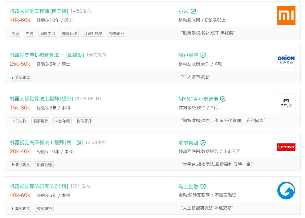The width and height of the screenshot is (305, 218).
Task: Click the “股票期权,餐补,班车,年终奖” quote
Action: tap(208, 33)
